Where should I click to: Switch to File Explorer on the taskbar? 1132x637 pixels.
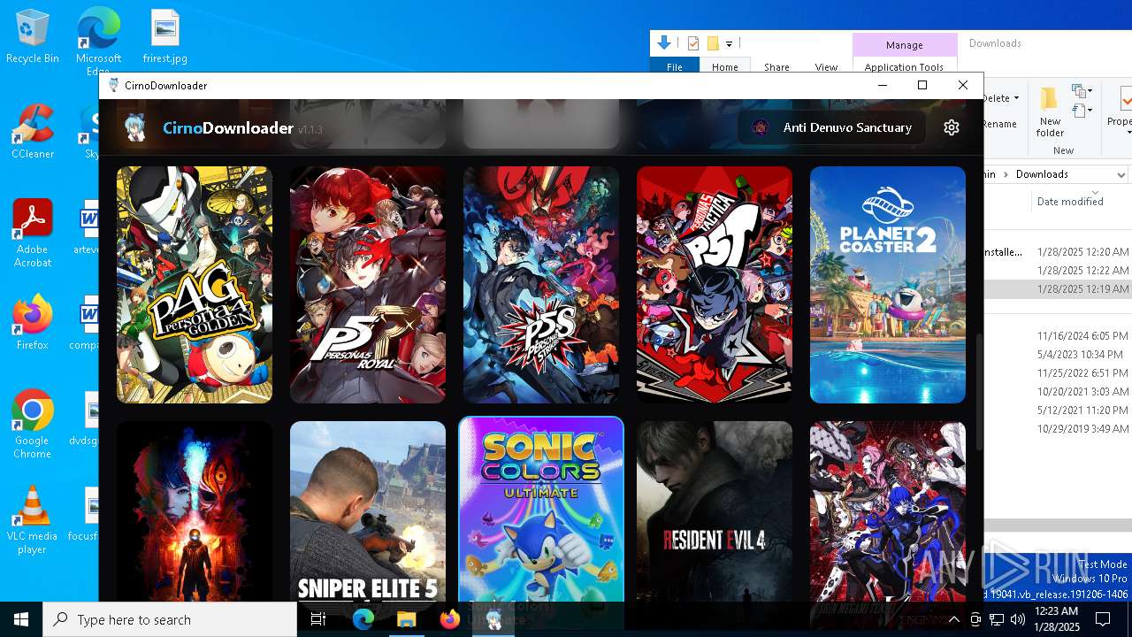tap(407, 619)
